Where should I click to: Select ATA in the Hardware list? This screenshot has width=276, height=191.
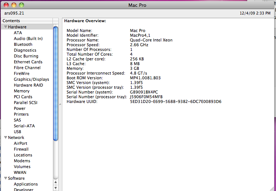click(x=18, y=33)
